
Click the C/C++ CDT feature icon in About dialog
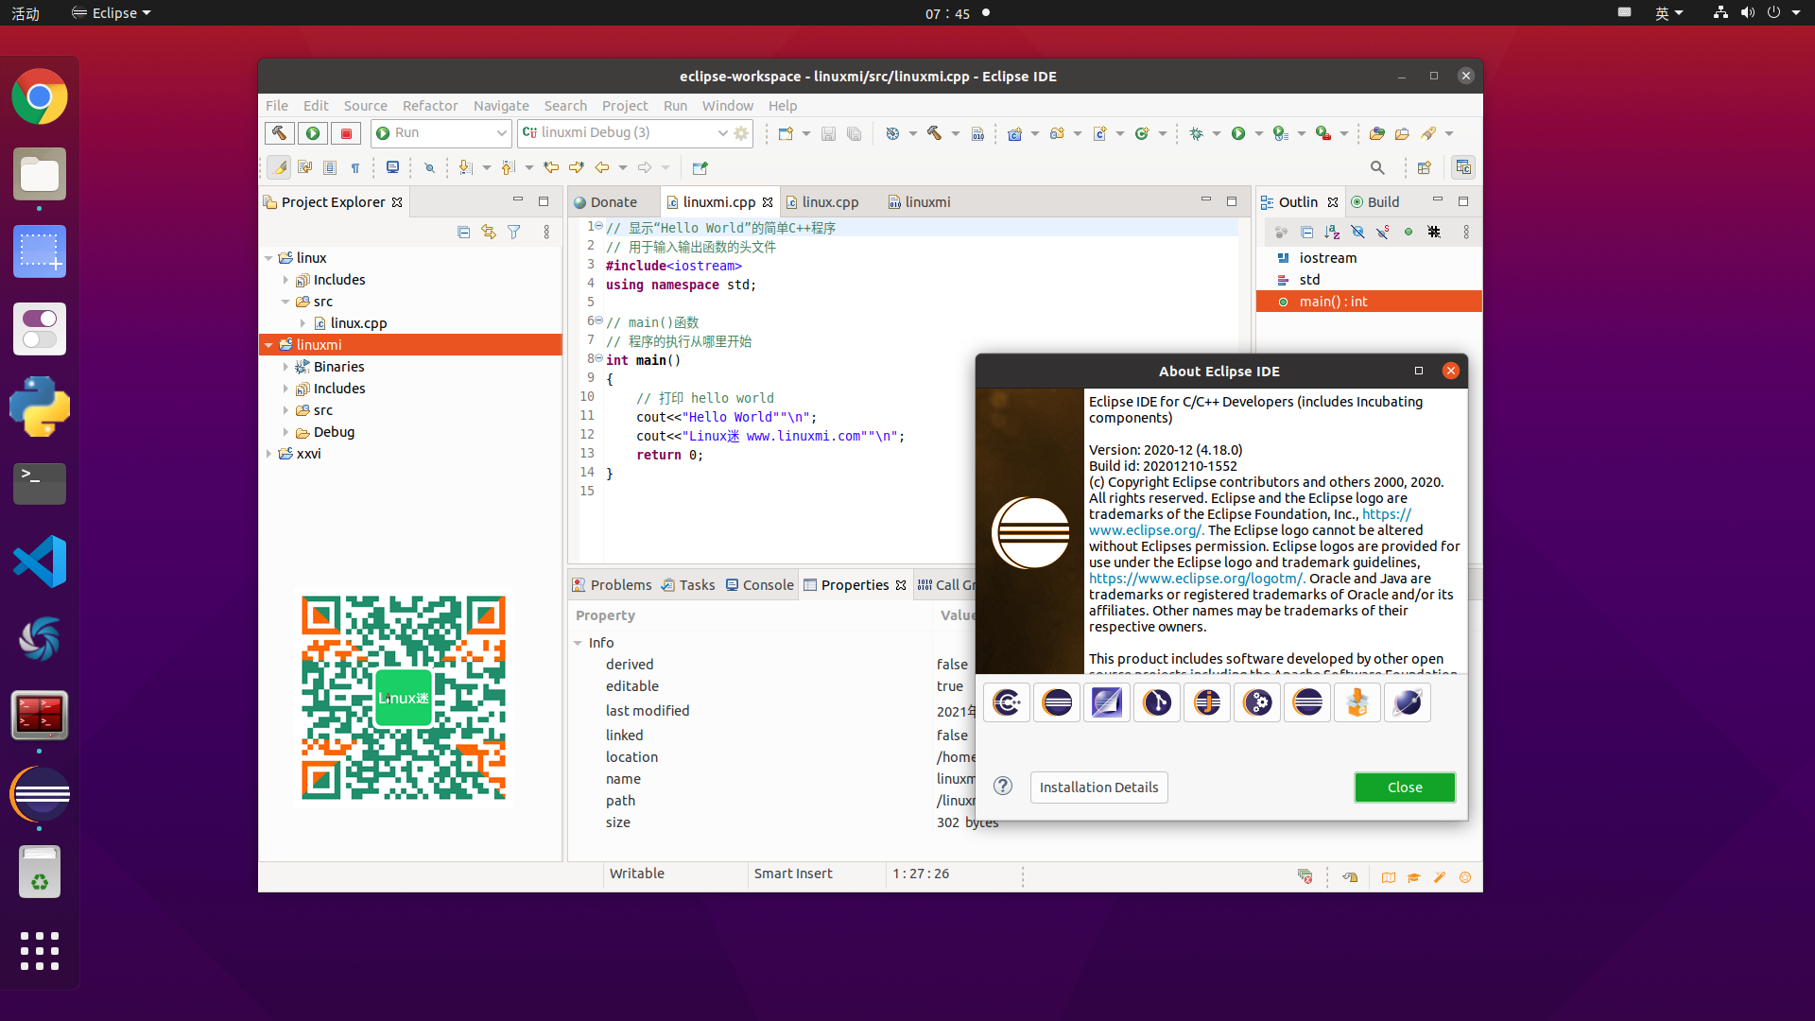click(x=1007, y=702)
